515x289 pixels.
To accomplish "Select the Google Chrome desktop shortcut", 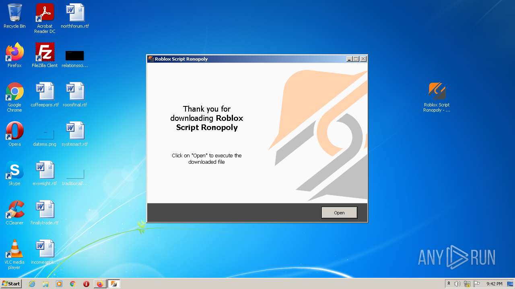I will click(x=14, y=98).
